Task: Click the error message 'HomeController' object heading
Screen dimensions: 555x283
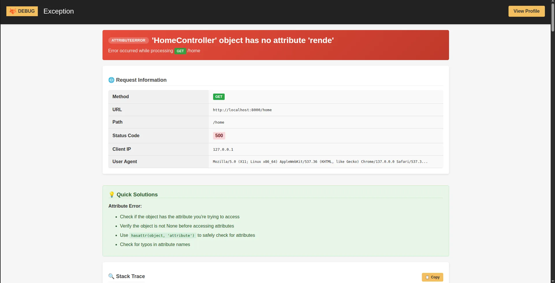Action: point(243,40)
